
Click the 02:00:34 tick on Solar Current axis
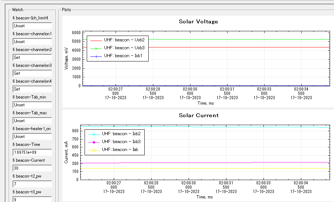(x=301, y=183)
